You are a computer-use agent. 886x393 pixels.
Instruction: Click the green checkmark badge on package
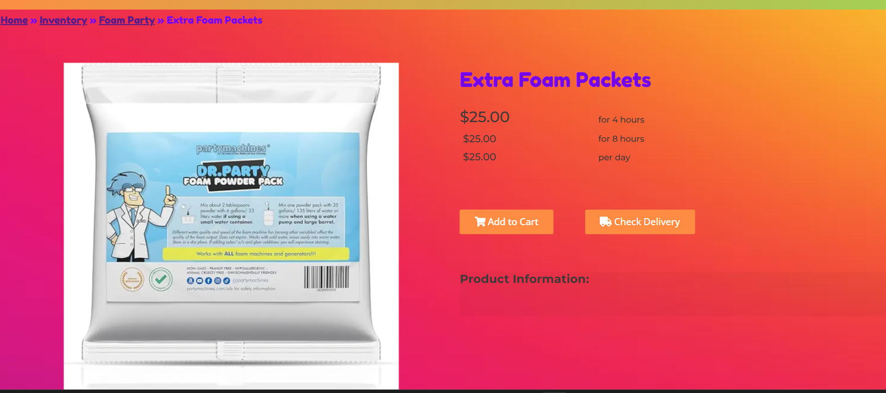pos(161,279)
